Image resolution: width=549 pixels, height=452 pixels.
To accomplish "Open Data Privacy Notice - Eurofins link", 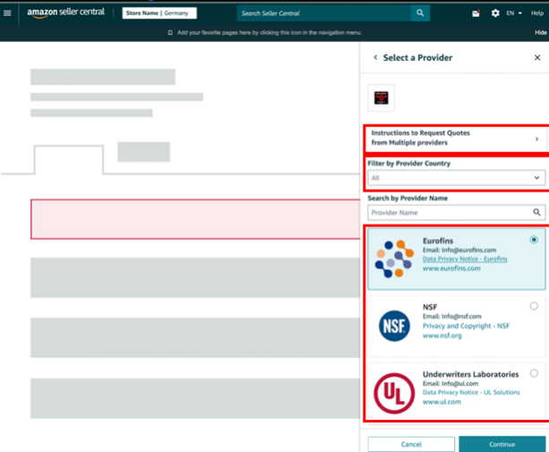I will (x=465, y=259).
